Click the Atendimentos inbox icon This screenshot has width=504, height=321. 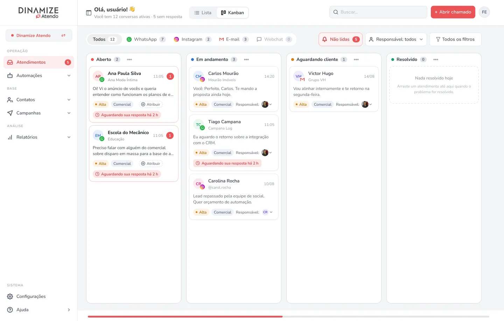10,62
